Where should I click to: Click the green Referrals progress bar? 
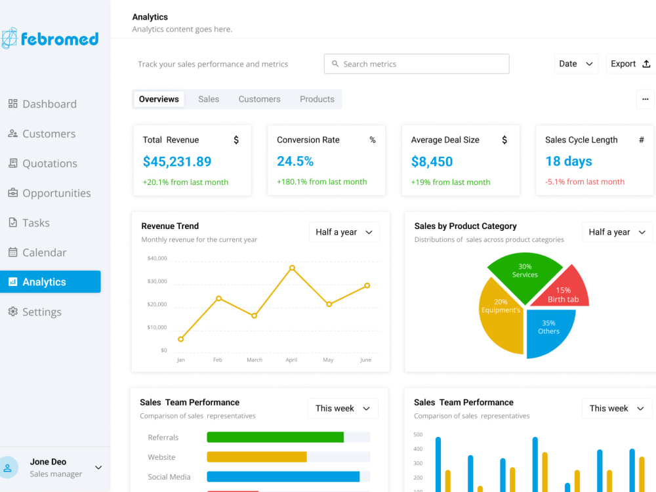(276, 437)
